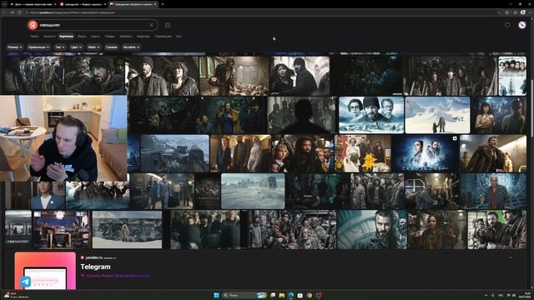Open favorites heart icon in page header
Screen dimensions: 534x300
[x=507, y=25]
